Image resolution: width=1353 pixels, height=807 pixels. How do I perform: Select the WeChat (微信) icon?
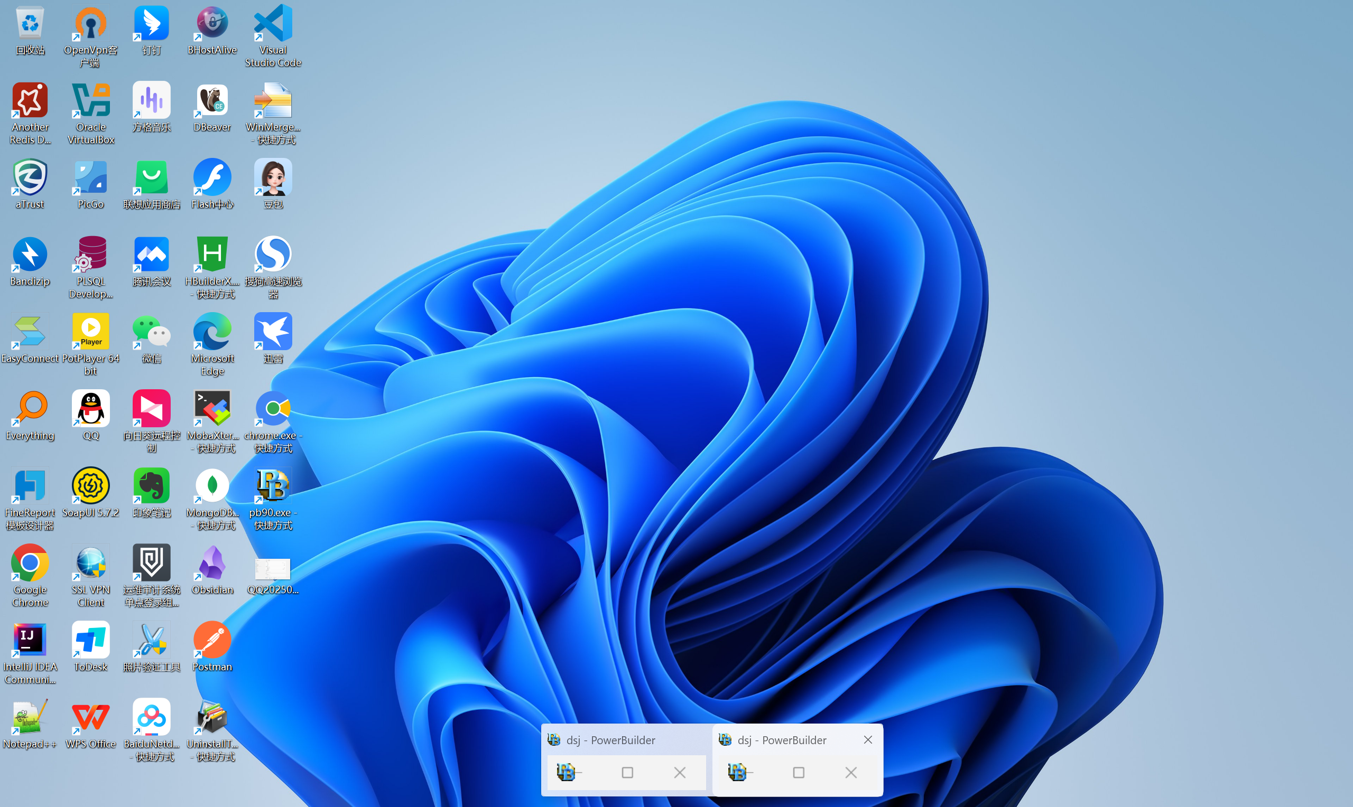(151, 332)
